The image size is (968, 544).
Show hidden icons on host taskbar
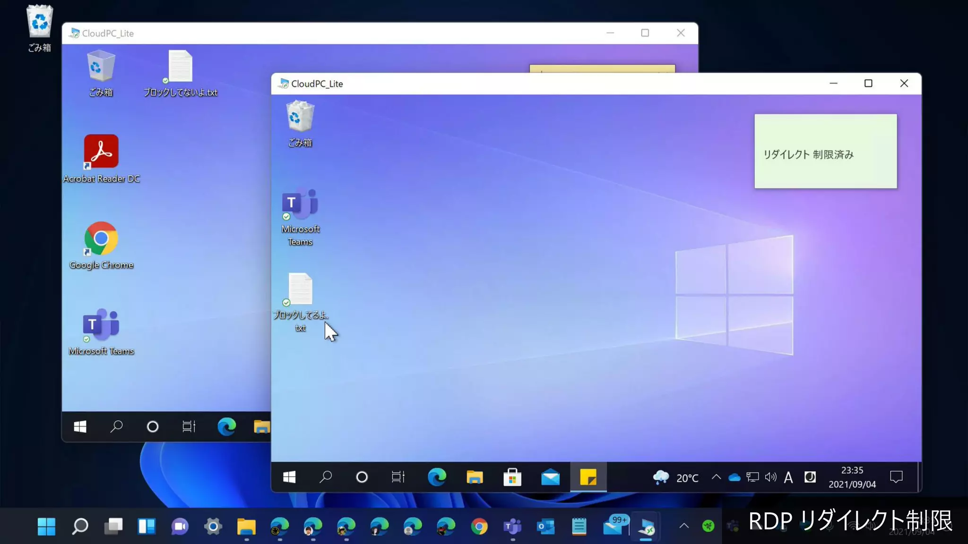[x=684, y=526]
